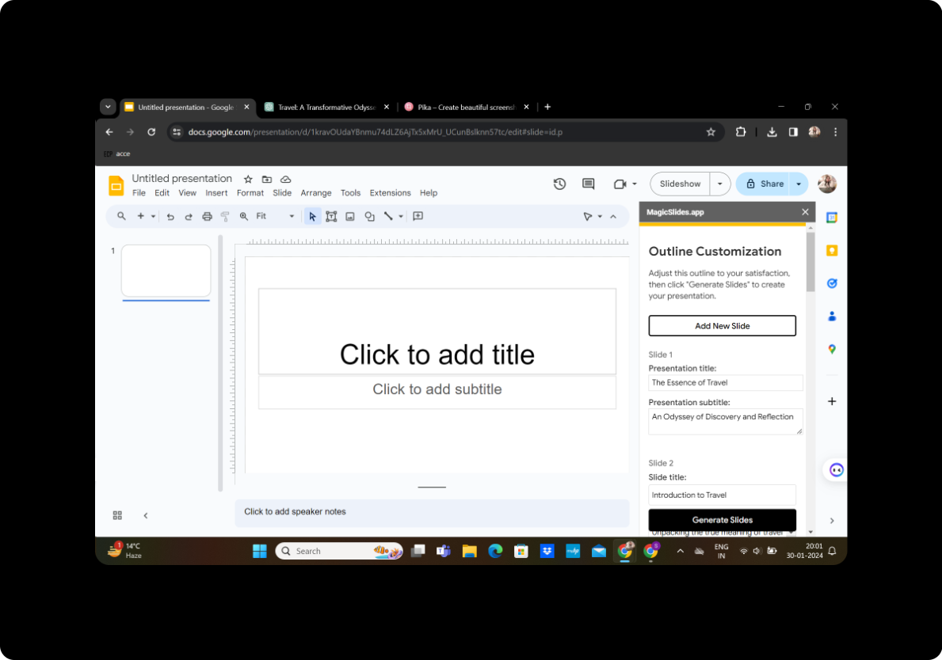Open the Shape tool

(x=369, y=217)
